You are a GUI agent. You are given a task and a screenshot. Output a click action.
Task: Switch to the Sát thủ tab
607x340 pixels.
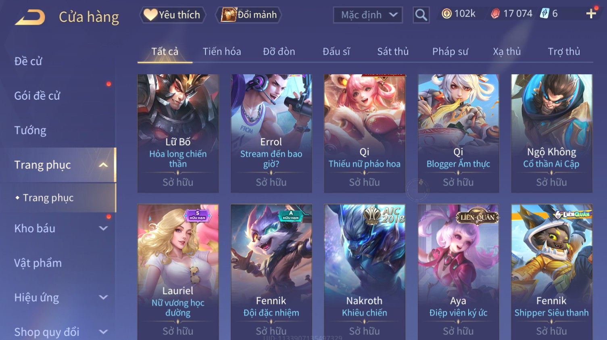[x=393, y=52]
